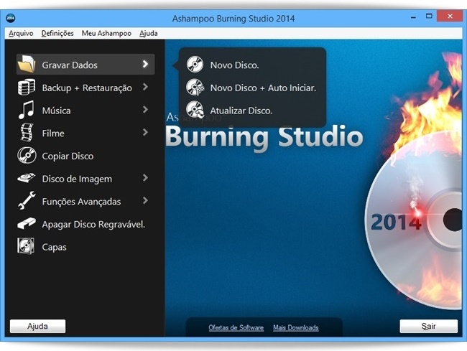467x351 pixels.
Task: Select Apagar Disco Regravável. label
Action: (93, 224)
